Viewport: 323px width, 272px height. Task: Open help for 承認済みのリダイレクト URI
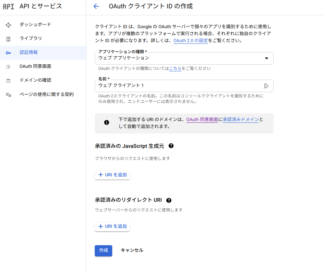(169, 200)
